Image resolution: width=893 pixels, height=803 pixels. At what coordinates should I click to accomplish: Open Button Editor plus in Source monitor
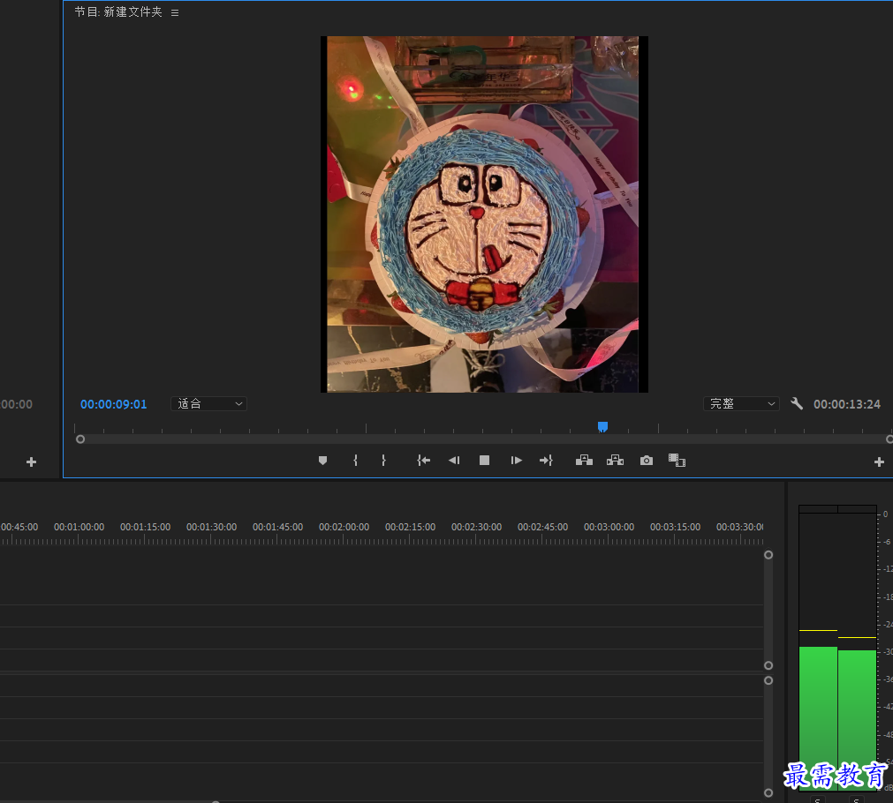[31, 462]
